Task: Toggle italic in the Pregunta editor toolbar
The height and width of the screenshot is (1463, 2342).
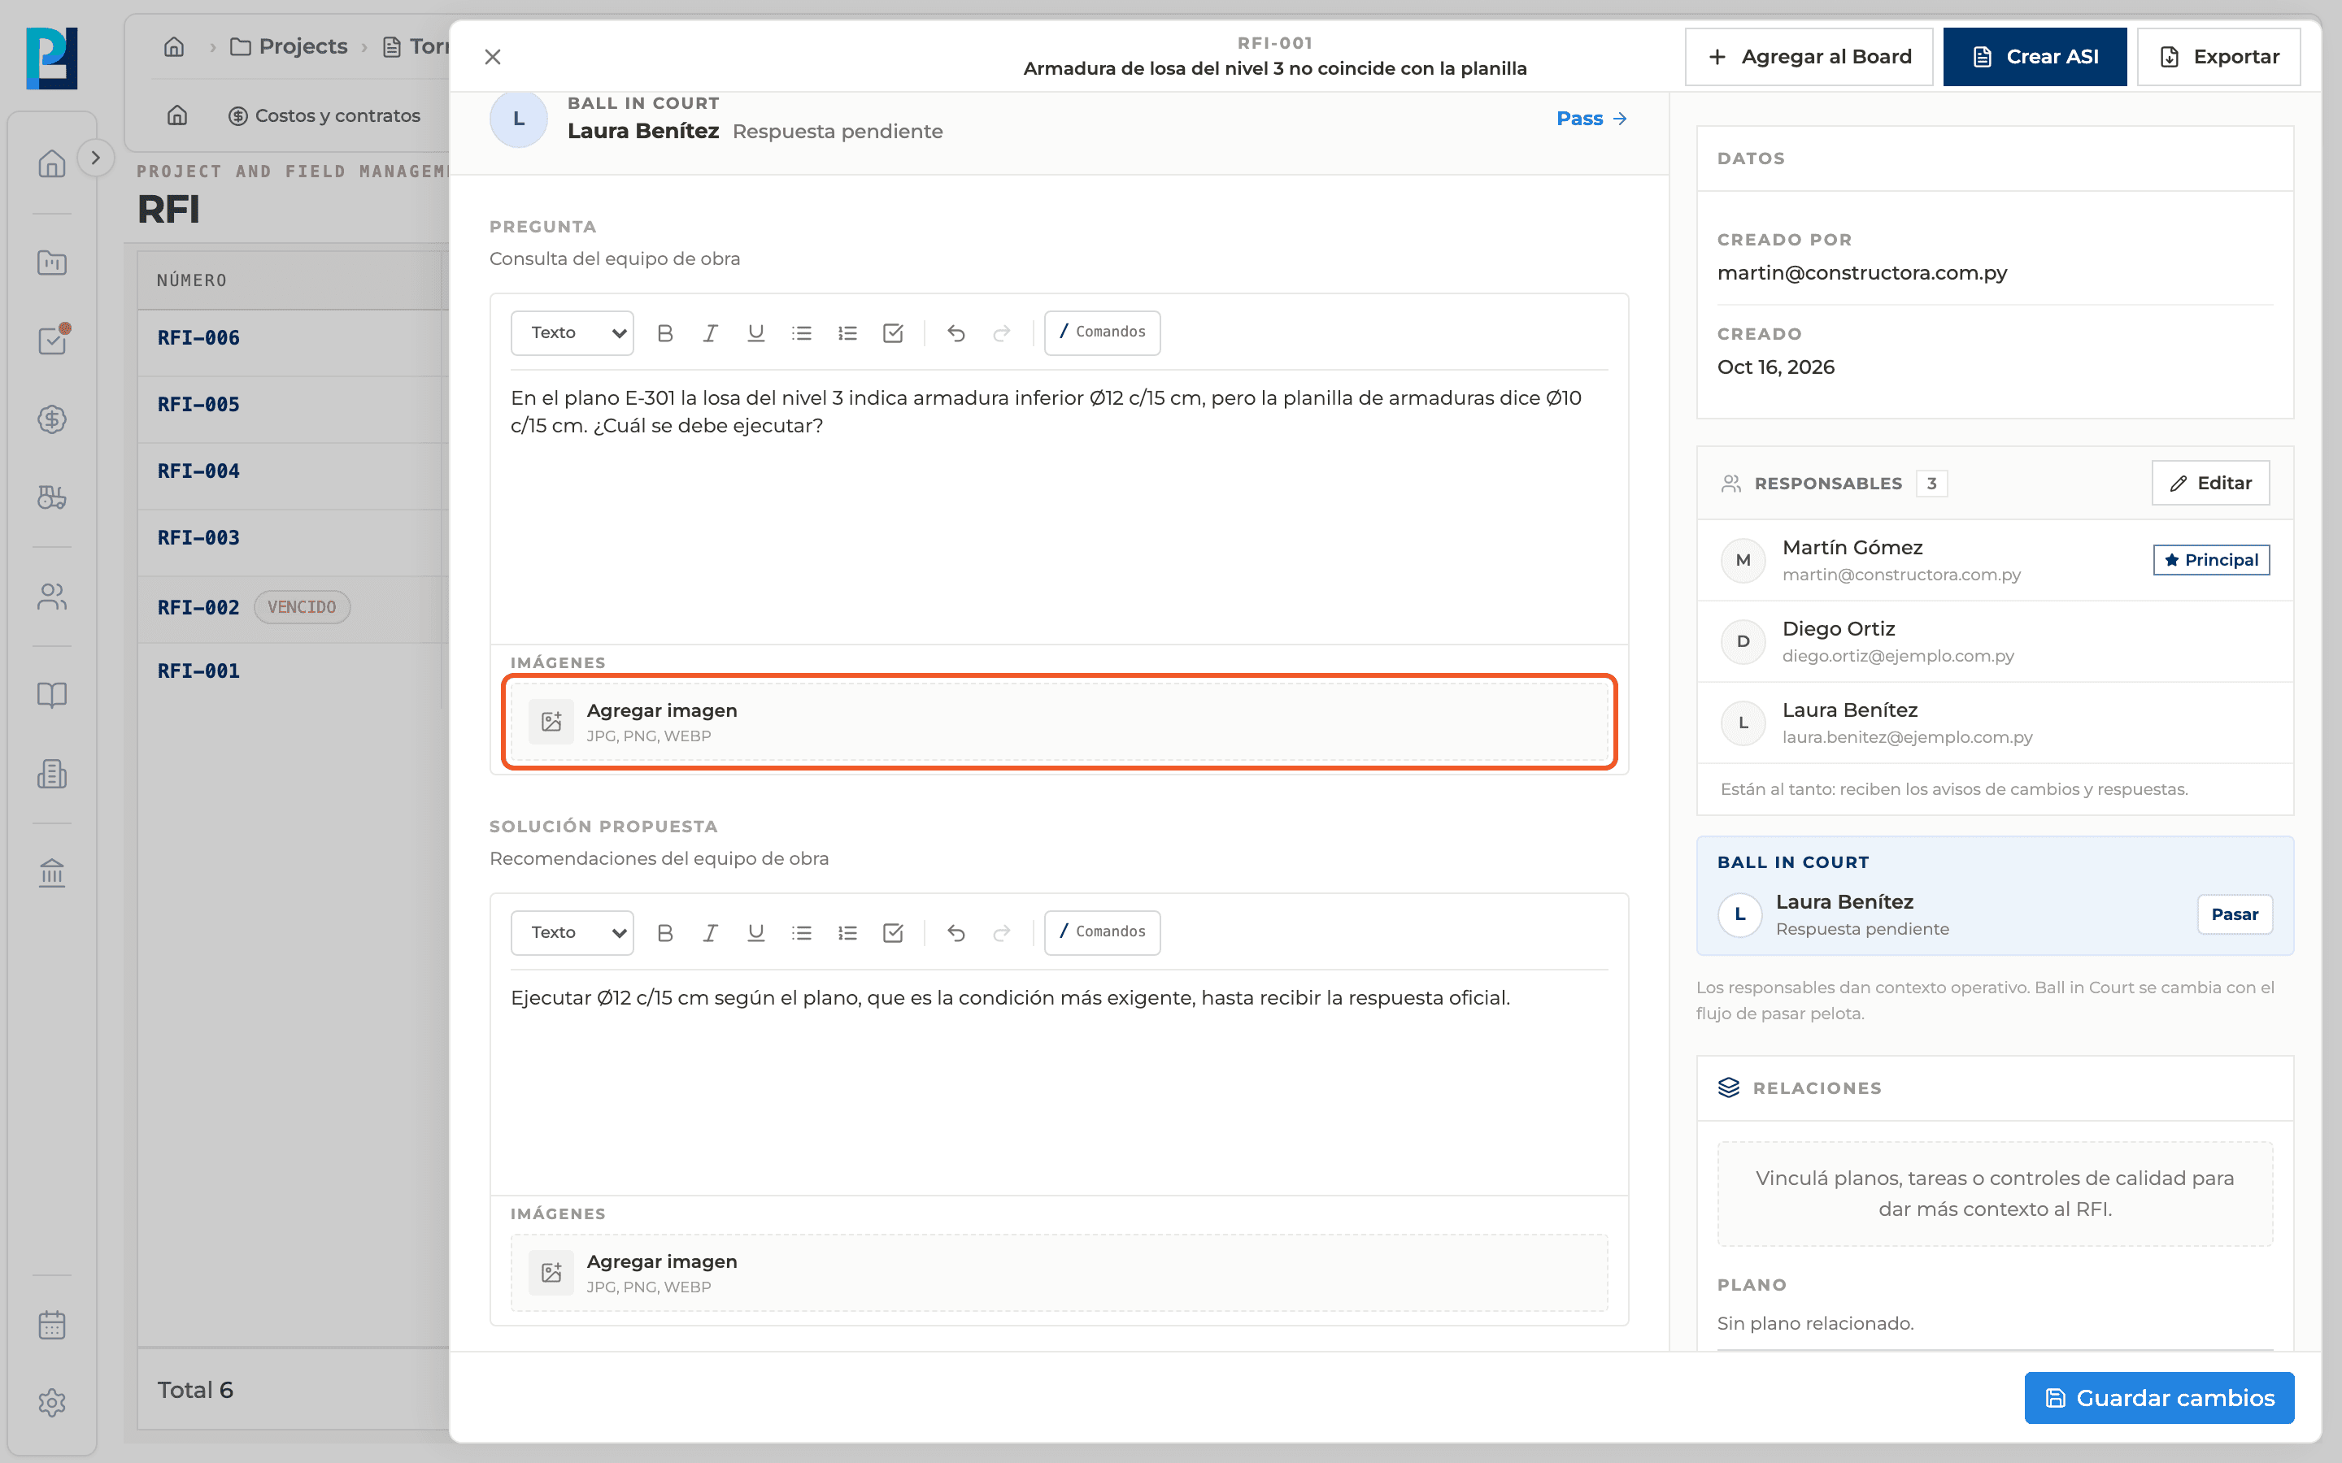Action: click(x=711, y=333)
